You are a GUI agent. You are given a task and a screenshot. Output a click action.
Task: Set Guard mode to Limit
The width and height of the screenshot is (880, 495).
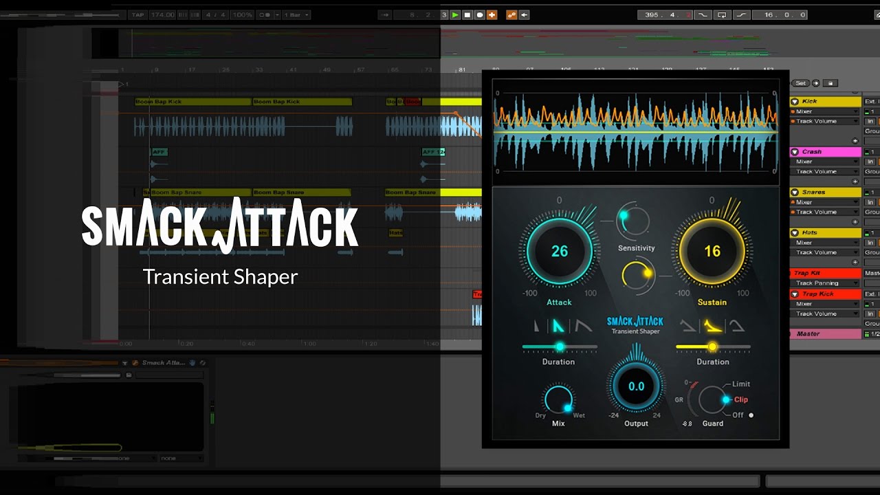pos(741,384)
